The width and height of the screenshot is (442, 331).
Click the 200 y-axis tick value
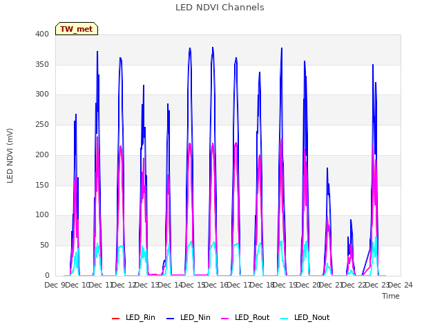(42, 154)
